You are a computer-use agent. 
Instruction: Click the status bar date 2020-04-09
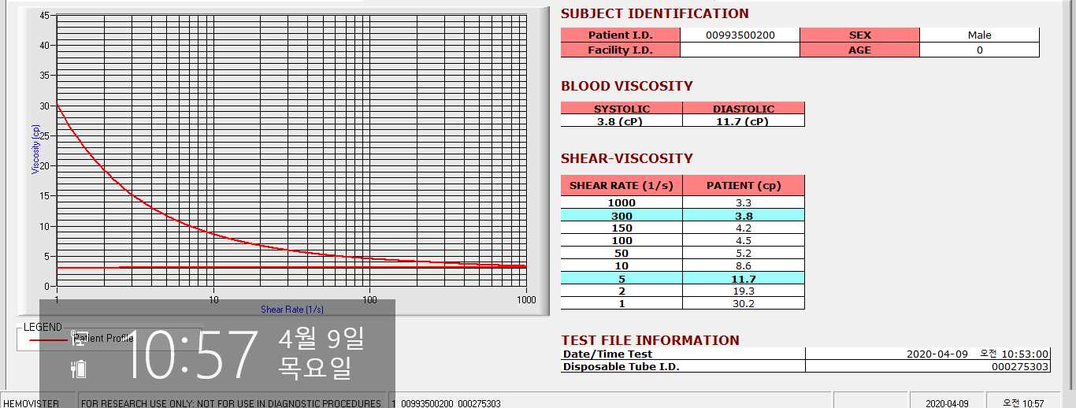(x=948, y=403)
